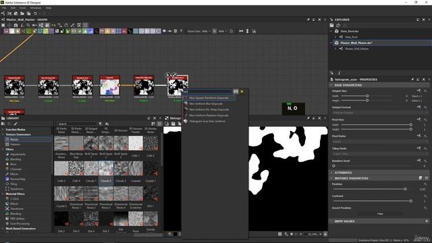Choose Non Uniform Blur Grayscale search result

pyautogui.click(x=206, y=103)
